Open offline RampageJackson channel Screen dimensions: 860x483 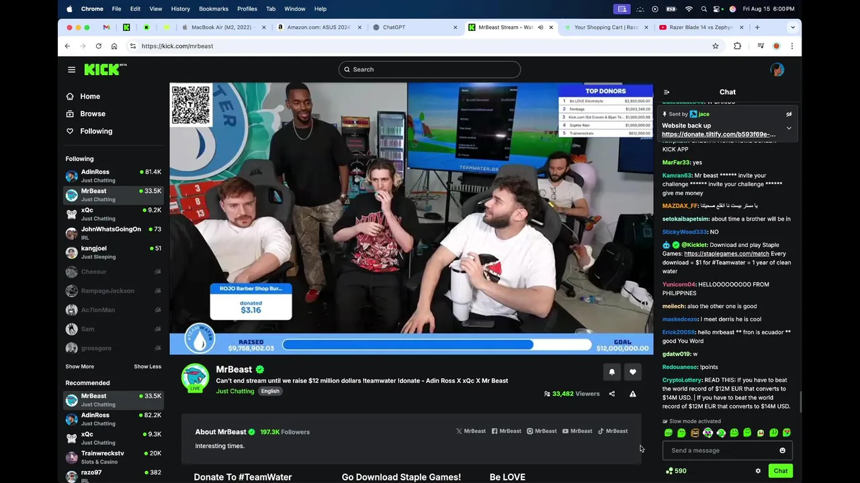[x=114, y=290]
